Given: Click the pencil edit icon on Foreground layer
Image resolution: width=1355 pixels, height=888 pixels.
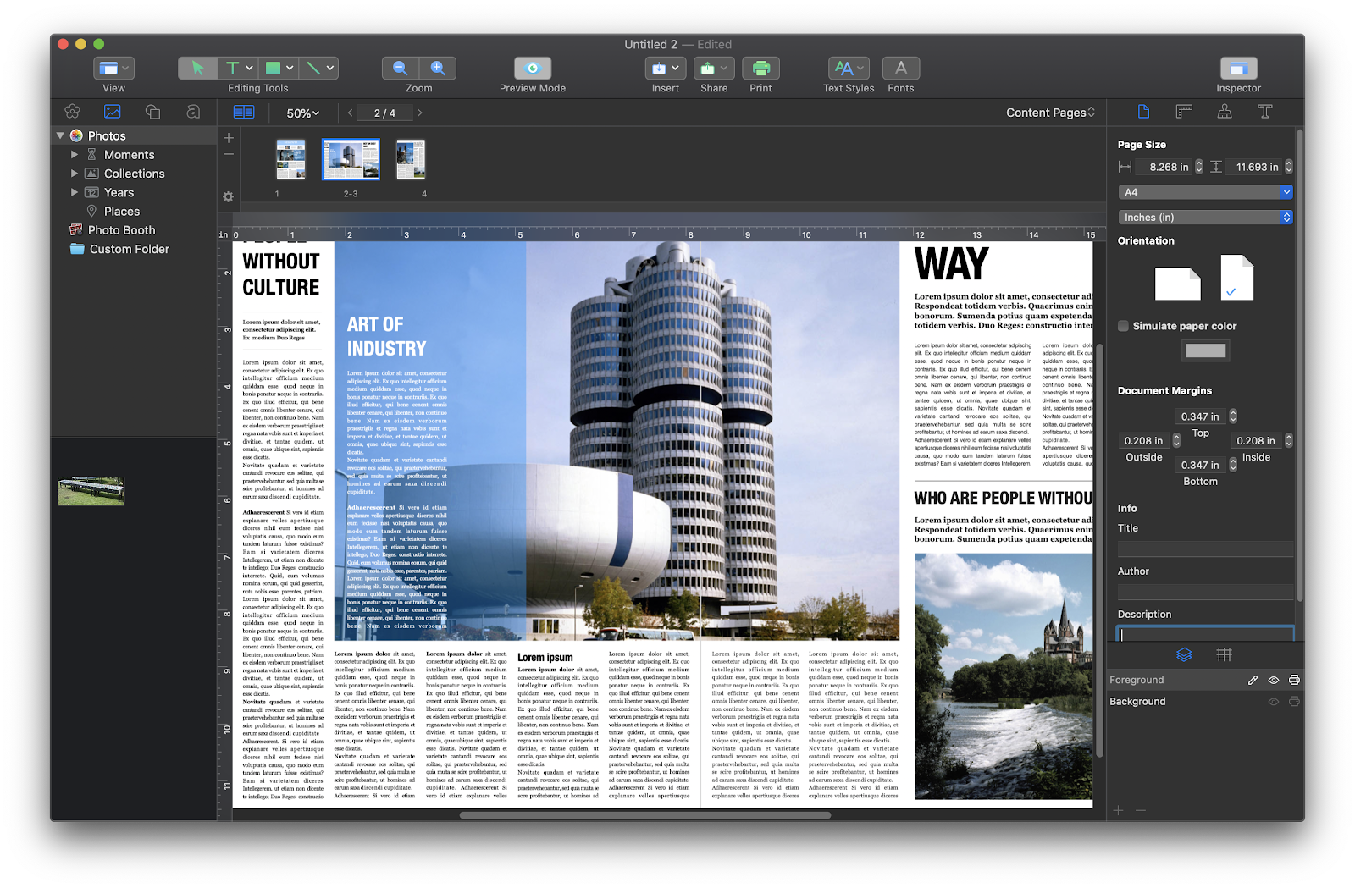Looking at the screenshot, I should pos(1253,680).
